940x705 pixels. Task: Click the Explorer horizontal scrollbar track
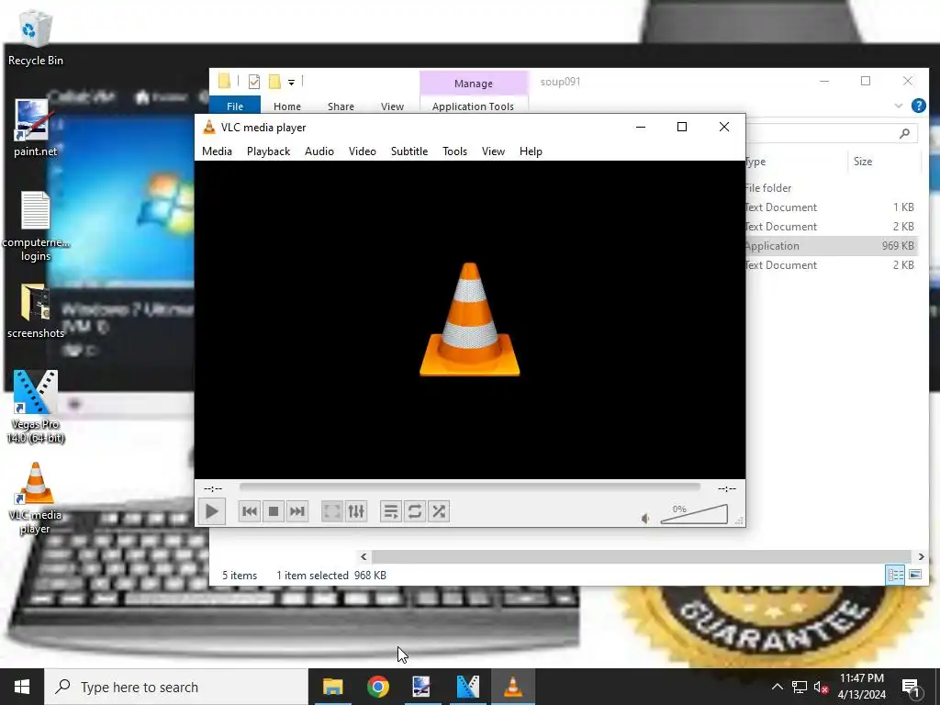642,557
